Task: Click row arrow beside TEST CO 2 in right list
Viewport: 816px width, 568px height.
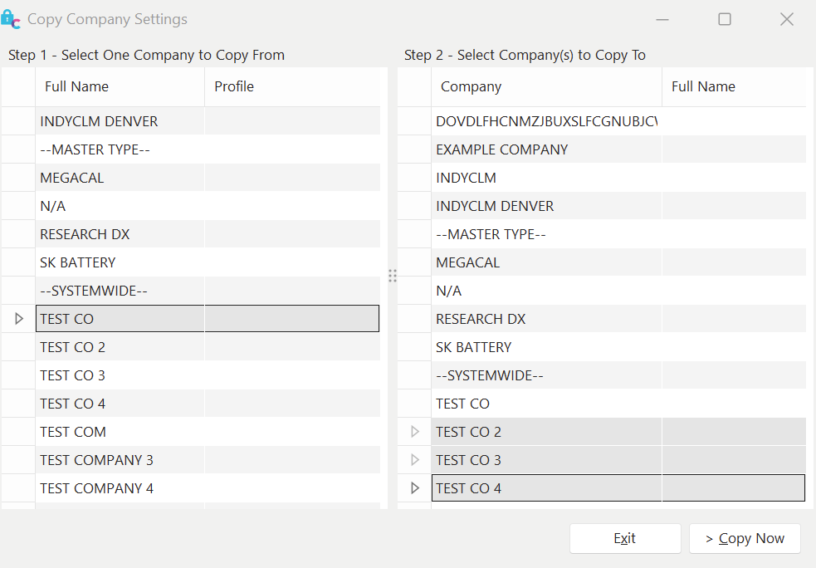Action: coord(415,432)
